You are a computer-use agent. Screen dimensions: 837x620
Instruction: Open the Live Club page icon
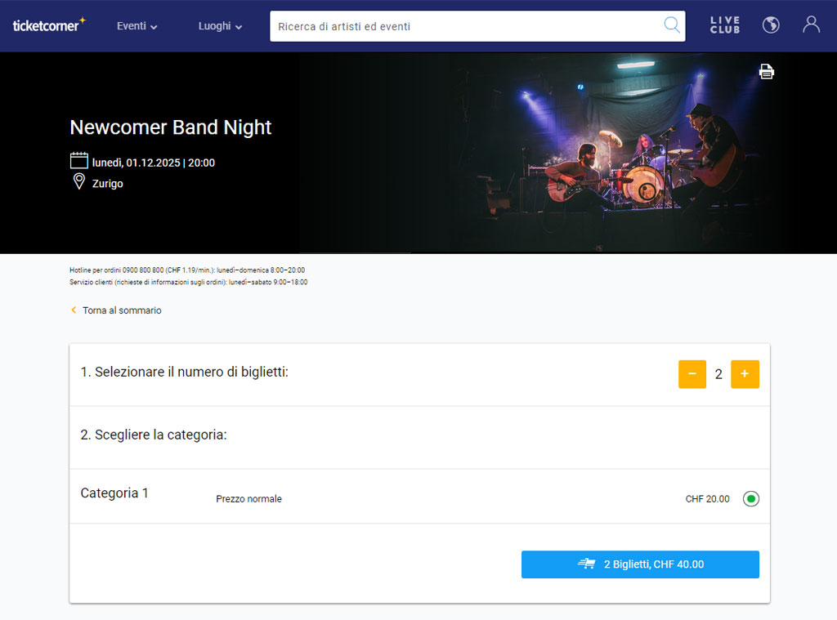(724, 25)
